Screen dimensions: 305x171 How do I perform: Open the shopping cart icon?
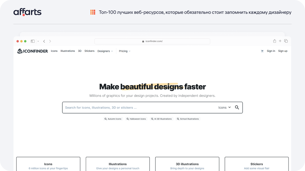(x=262, y=51)
